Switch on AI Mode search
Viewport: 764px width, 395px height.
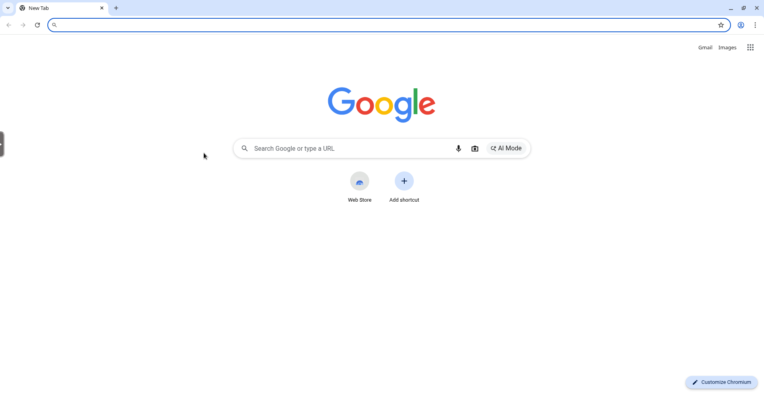(506, 148)
